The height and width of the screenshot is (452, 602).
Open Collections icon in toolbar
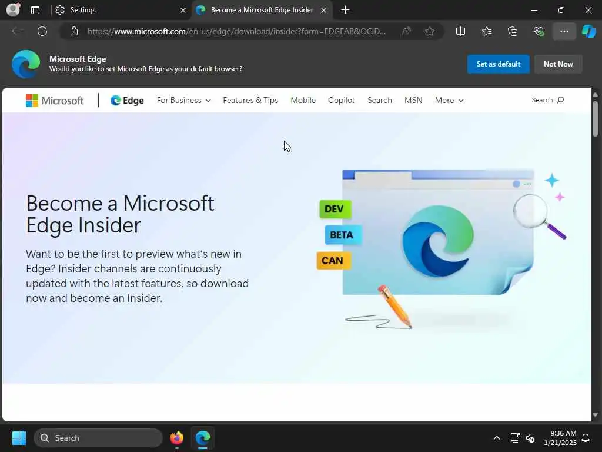513,31
